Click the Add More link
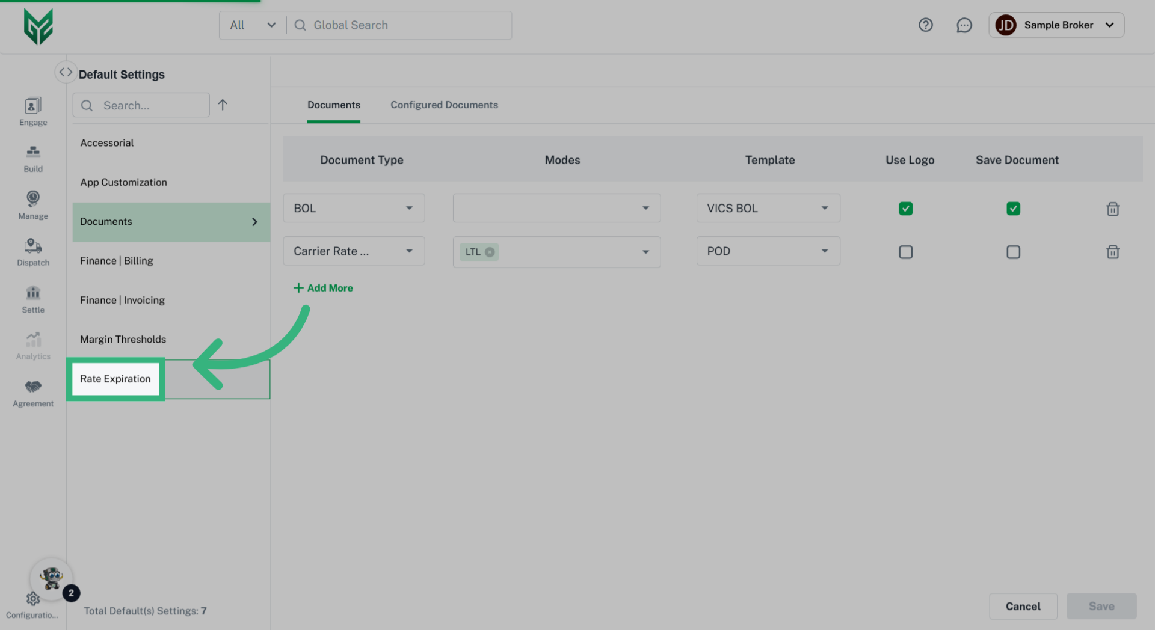The image size is (1155, 630). point(323,288)
